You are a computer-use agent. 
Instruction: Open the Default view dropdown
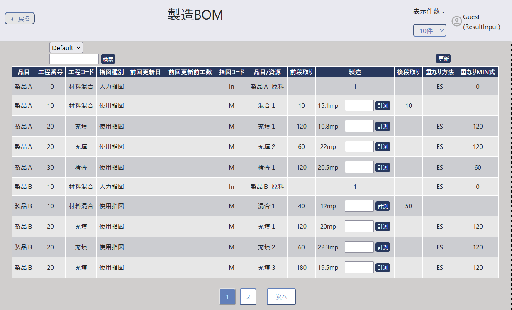tap(66, 47)
